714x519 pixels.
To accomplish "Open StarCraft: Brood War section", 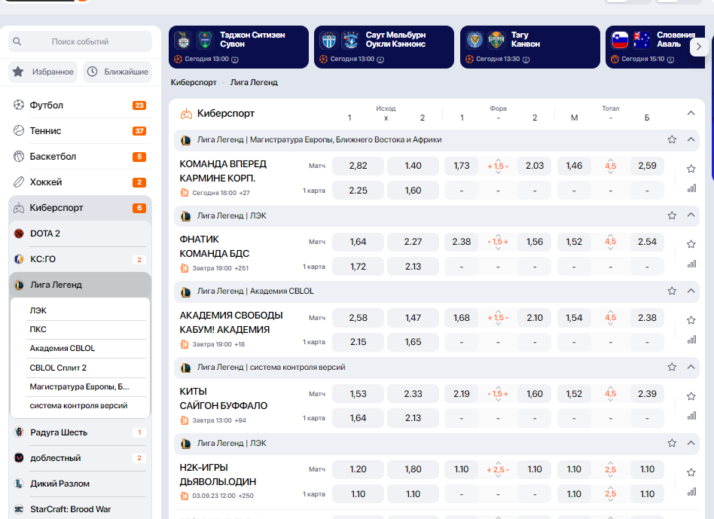I will click(x=80, y=509).
